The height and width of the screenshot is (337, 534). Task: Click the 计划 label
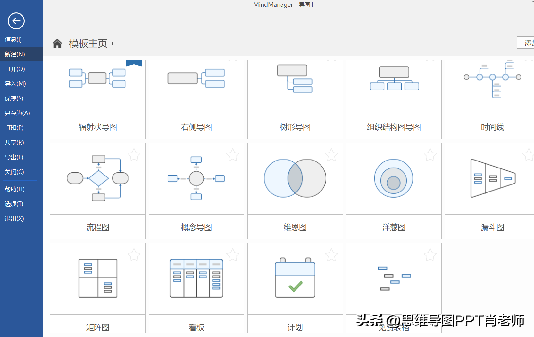[295, 327]
